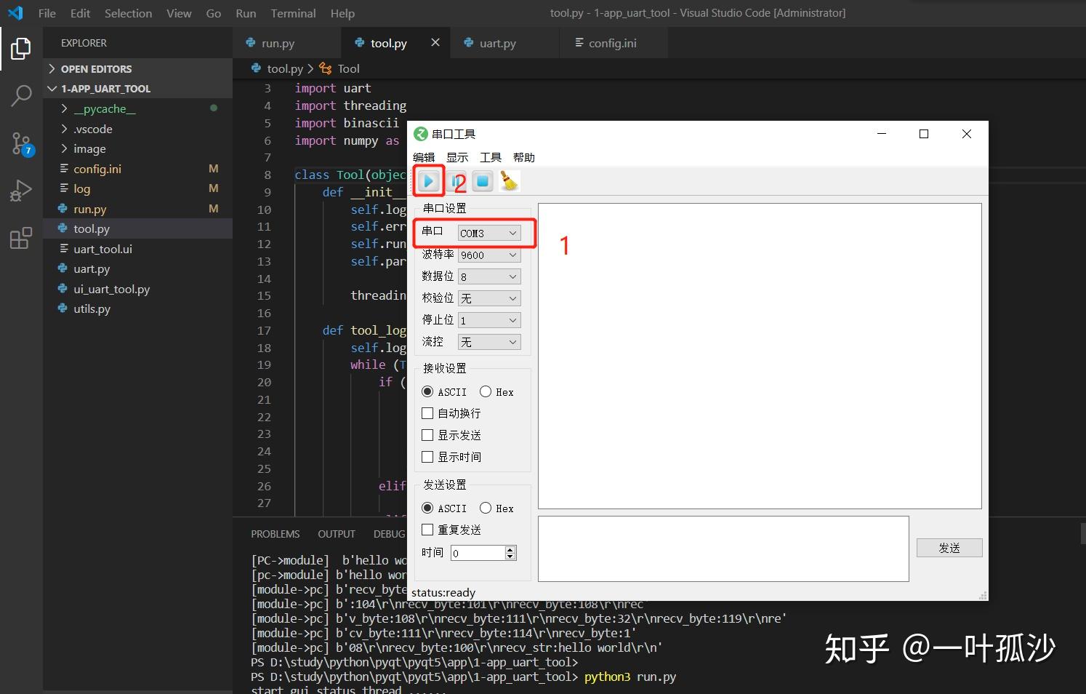Click the pause icon in the serial tool toolbar

tap(456, 181)
